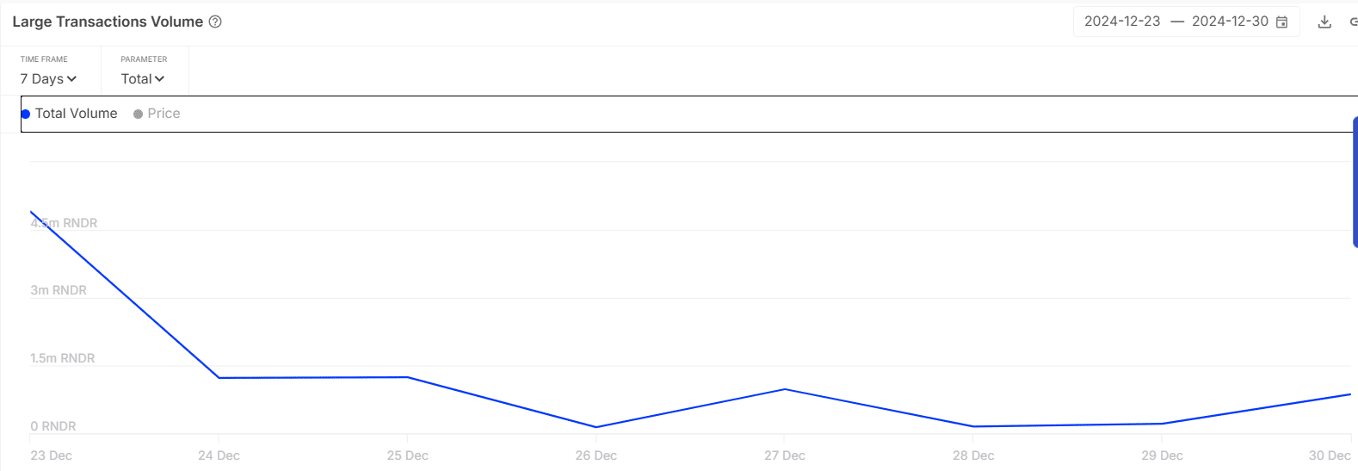Click the 28 Dec x-axis label

(x=973, y=456)
